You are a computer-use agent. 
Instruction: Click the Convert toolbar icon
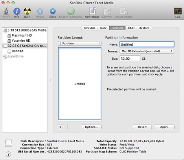coord(107,11)
